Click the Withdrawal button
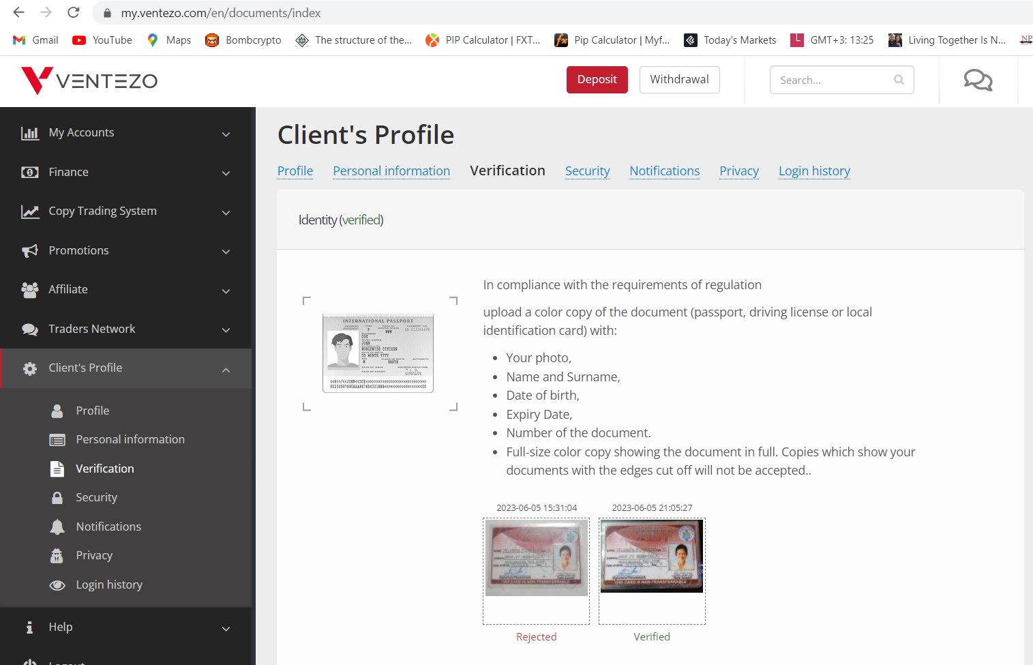1033x665 pixels. 679,80
